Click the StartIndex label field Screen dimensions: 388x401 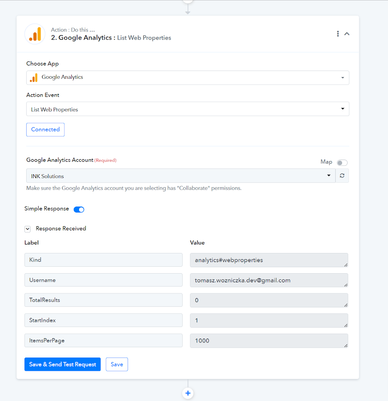[x=104, y=320]
